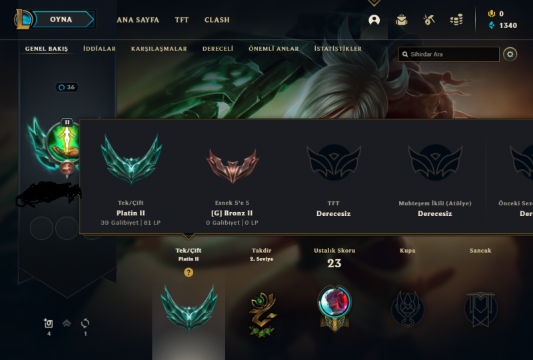
Task: Go to ANA SAYFA tab
Action: pyautogui.click(x=138, y=20)
